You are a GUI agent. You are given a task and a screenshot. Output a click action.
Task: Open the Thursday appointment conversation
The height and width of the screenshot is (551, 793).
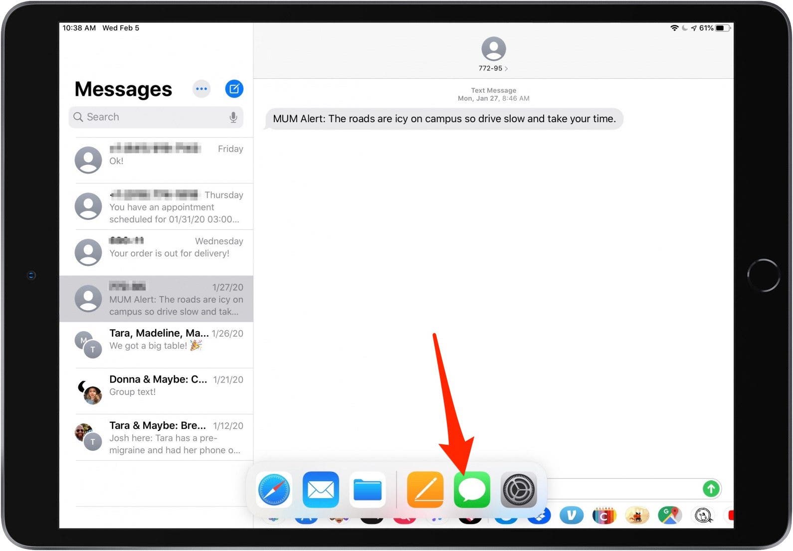pyautogui.click(x=156, y=206)
